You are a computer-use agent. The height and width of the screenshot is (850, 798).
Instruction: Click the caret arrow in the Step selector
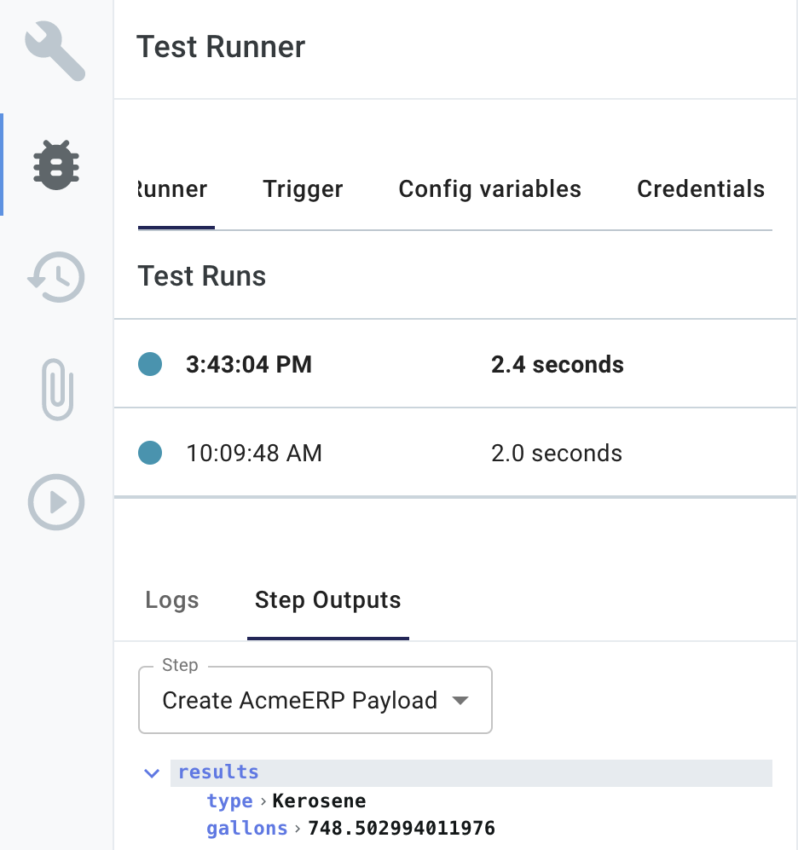click(461, 700)
